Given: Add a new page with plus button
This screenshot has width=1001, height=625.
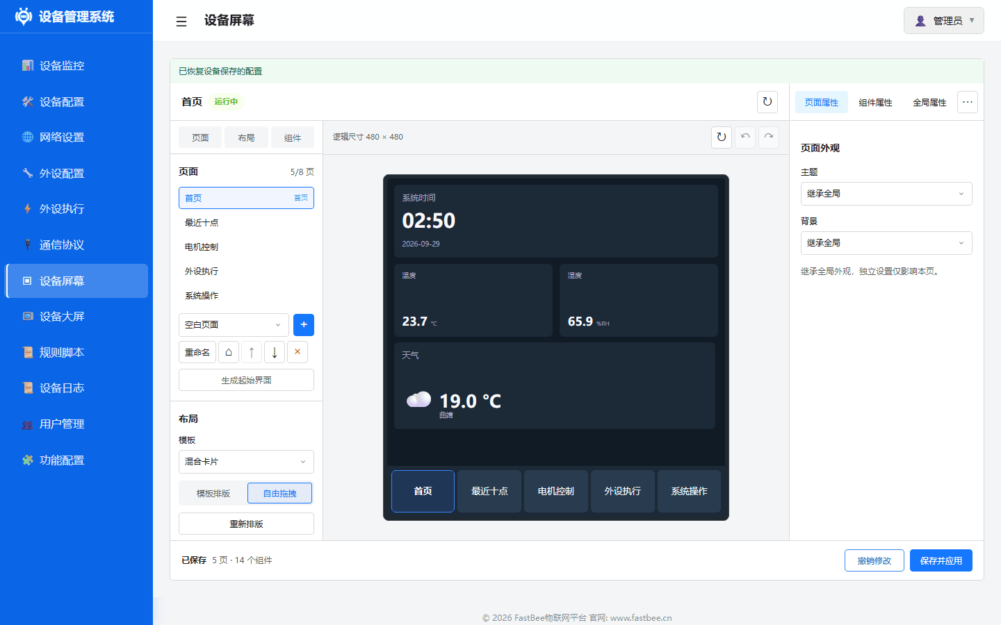Looking at the screenshot, I should point(304,325).
